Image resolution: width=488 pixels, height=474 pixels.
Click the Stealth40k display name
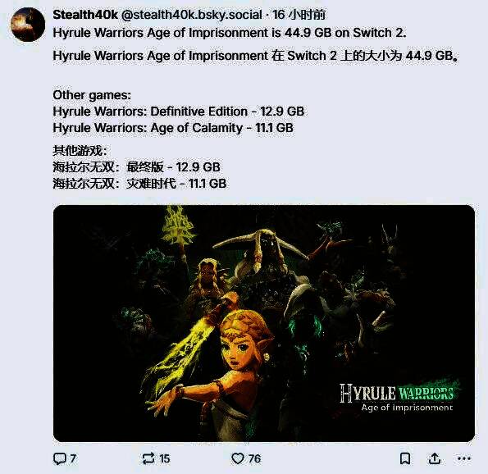[x=85, y=15]
